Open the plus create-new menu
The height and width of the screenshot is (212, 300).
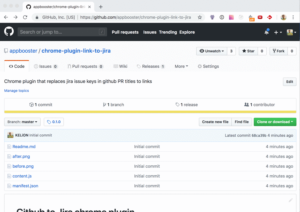point(278,32)
